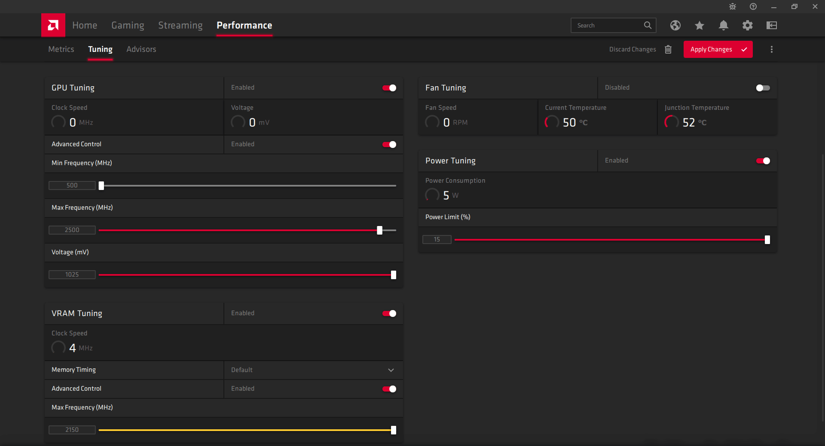Click the Apply Changes button
The width and height of the screenshot is (825, 446).
click(x=718, y=49)
